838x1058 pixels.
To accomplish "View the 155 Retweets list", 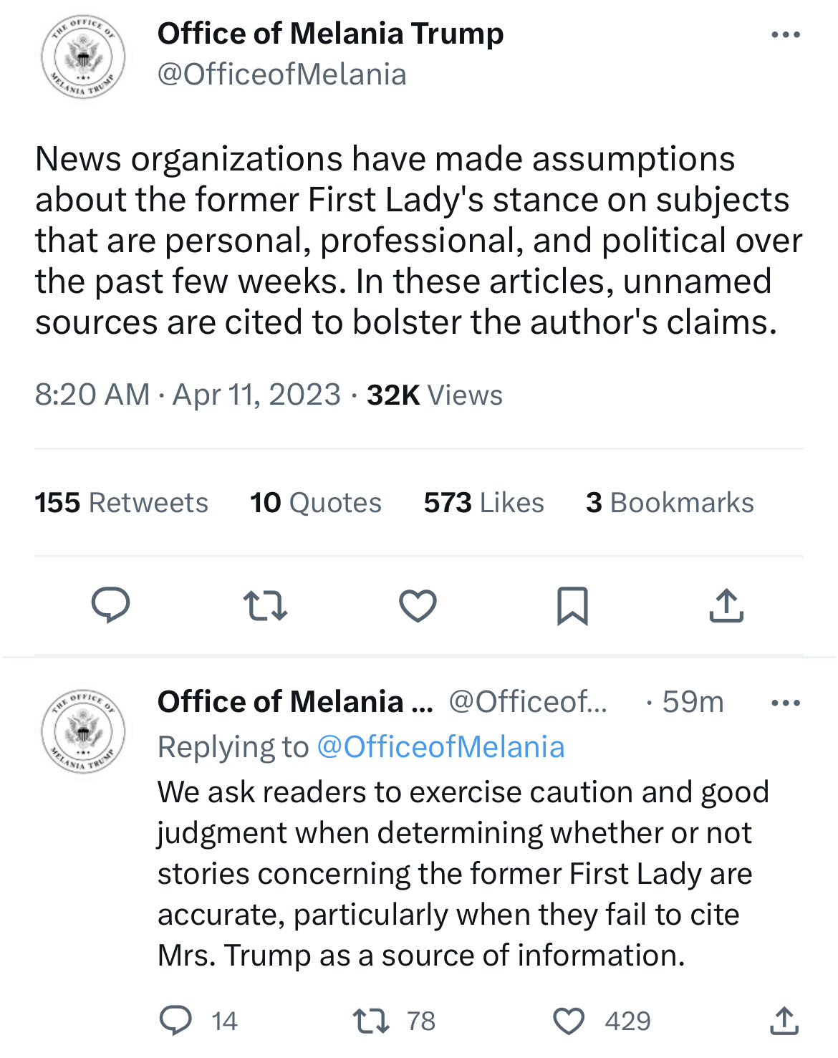I will [121, 503].
